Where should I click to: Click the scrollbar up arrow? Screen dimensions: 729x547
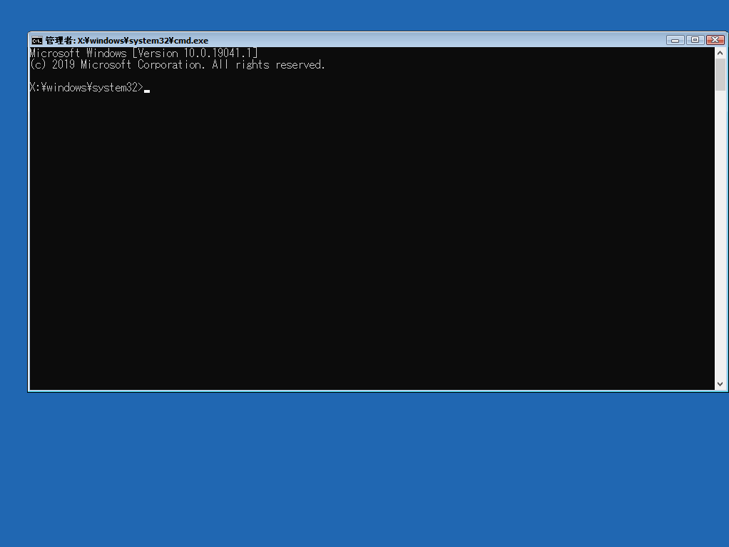720,53
